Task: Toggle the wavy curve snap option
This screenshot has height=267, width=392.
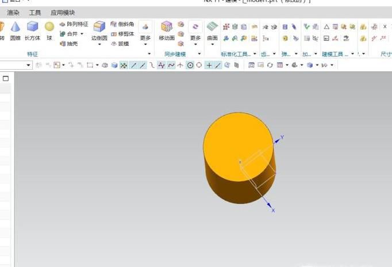Action: point(171,65)
